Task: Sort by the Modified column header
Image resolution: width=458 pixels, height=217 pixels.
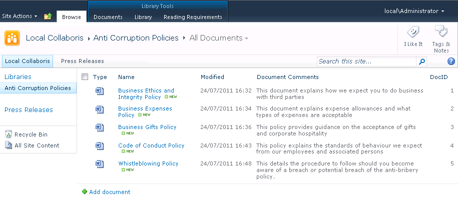Action: pyautogui.click(x=212, y=77)
